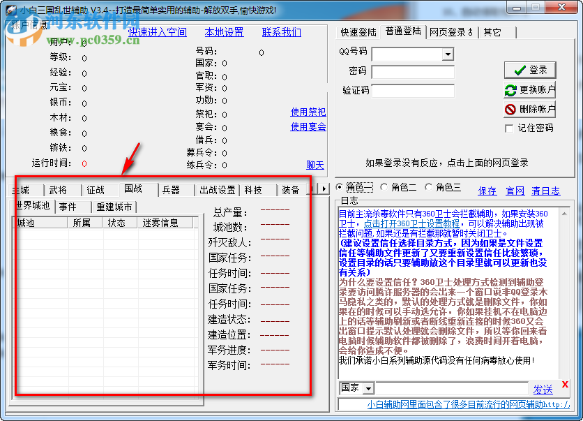This screenshot has height=421, width=583.
Task: Click the left arrow to scroll tabs
Action: click(312, 189)
